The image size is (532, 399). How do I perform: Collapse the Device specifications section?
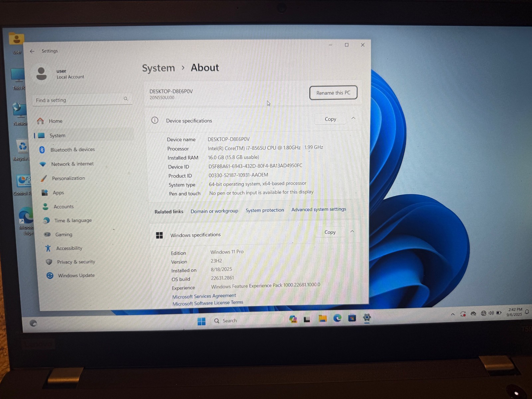(353, 118)
